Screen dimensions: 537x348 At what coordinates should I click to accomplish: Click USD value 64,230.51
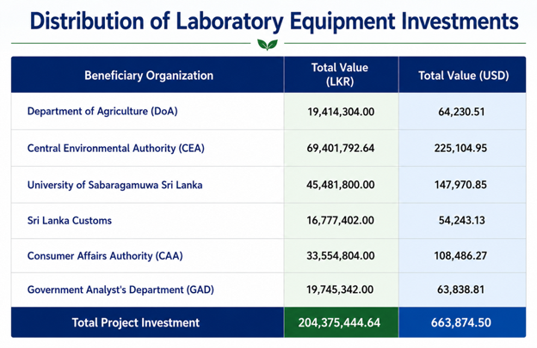coord(461,112)
